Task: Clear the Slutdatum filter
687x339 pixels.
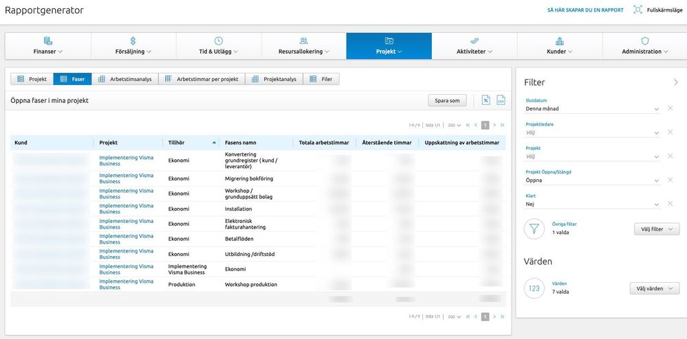Action: click(x=670, y=108)
